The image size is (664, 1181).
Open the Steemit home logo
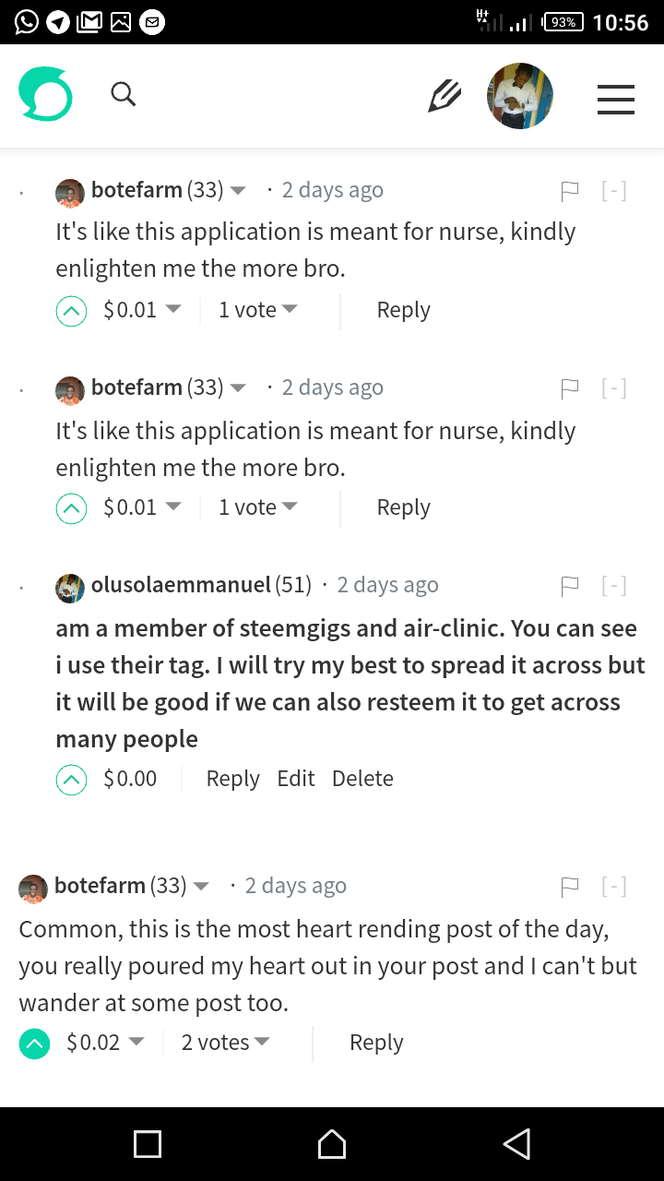(x=45, y=94)
